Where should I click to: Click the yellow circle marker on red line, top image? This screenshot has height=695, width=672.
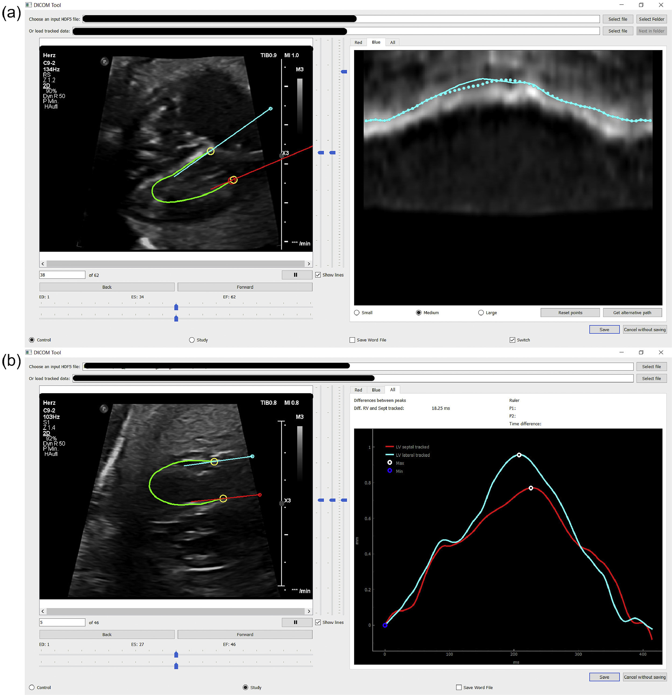click(x=233, y=180)
